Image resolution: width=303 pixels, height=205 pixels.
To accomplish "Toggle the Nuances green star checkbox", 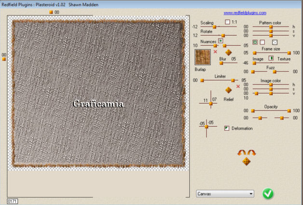I will (220, 41).
